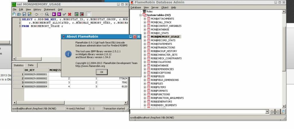Click the table icon beside RDB$GENERATORS
The height and width of the screenshot is (129, 294).
[149, 101]
